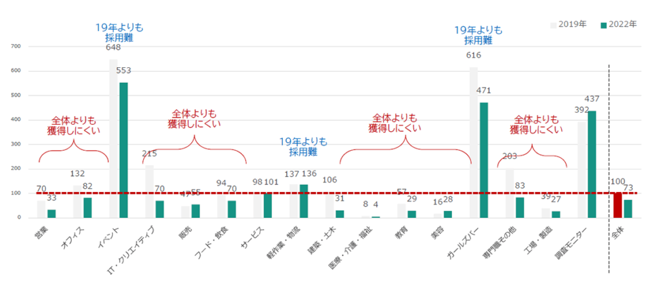
Task: Click the 2022年 green legend swatch
Action: pos(603,25)
